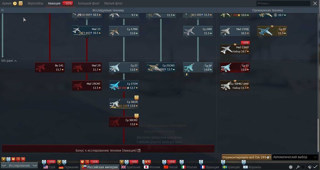Screen dimensions: 320x170
Task: Click the -50% badge above США flag
Action: coord(51,162)
